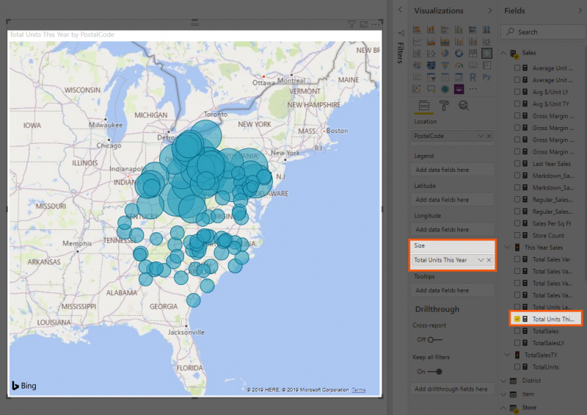
Task: Select the line chart visualization
Action: coord(417,41)
